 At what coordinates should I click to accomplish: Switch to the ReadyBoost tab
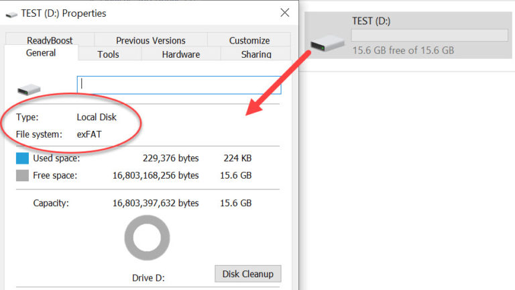click(x=50, y=40)
